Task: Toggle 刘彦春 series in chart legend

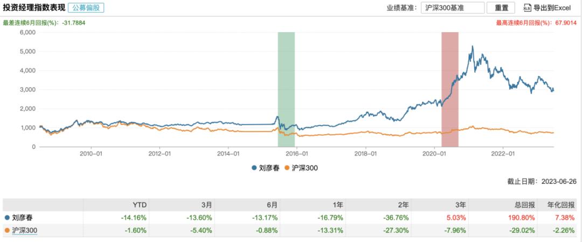Action: 264,168
